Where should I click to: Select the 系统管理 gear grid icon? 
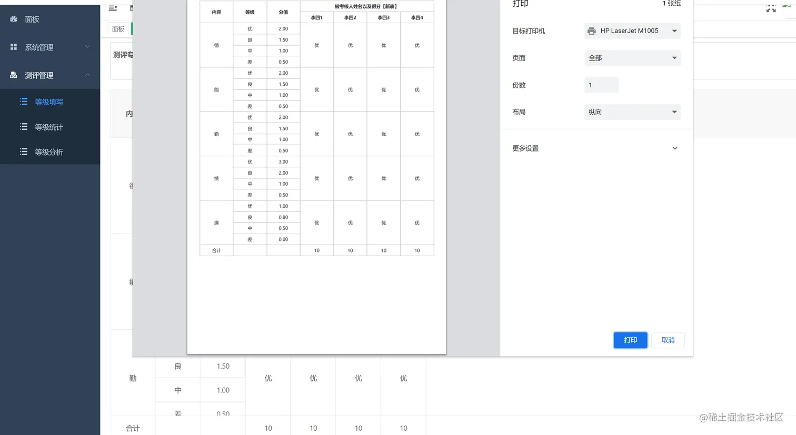pyautogui.click(x=13, y=47)
